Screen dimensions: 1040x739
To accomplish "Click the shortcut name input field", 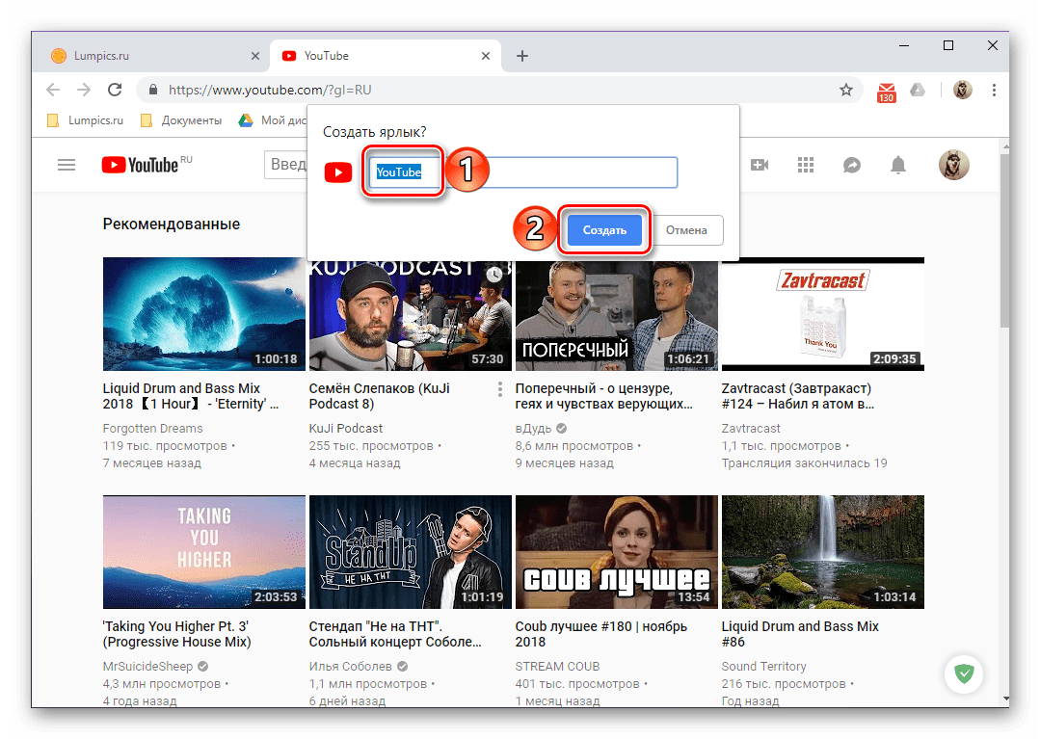I will click(x=522, y=172).
